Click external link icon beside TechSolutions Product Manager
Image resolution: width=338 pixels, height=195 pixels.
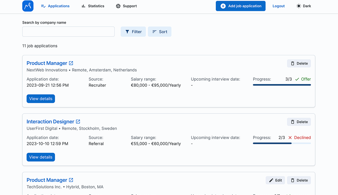(71, 180)
